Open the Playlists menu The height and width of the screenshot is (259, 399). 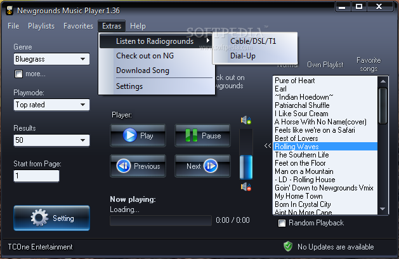click(41, 26)
